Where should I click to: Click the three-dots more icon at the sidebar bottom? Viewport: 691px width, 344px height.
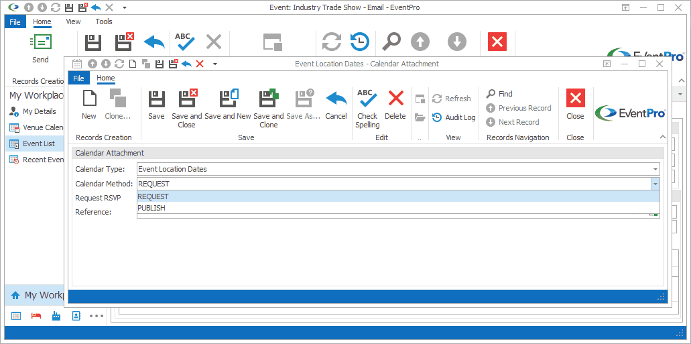[97, 316]
